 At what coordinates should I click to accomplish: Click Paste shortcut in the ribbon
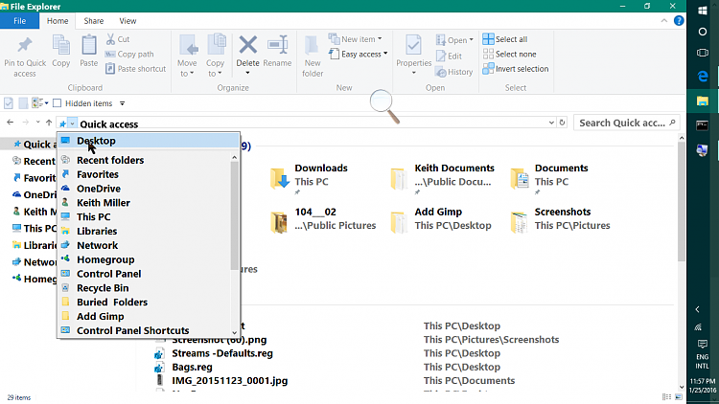point(136,69)
